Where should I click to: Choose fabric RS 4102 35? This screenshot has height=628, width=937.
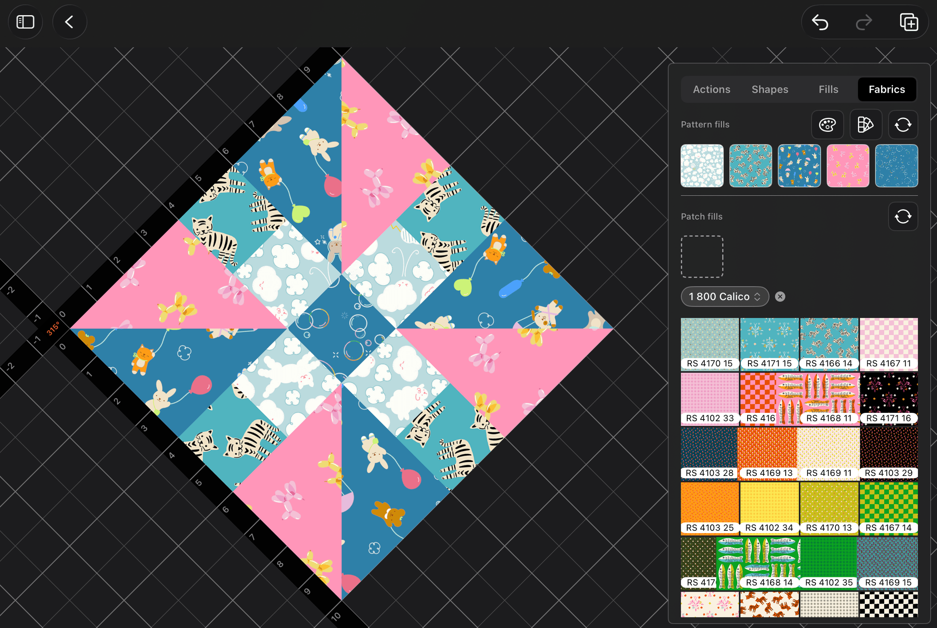pos(829,563)
